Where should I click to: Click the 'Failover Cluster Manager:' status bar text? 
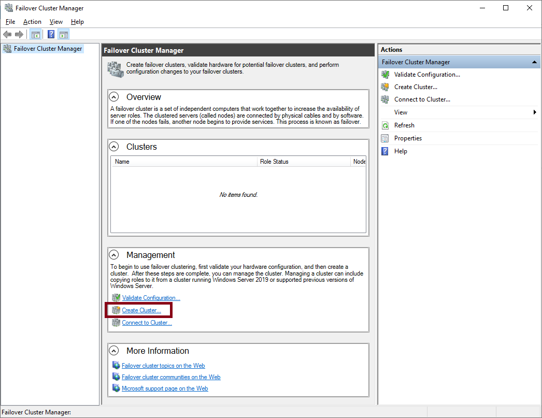coord(36,412)
